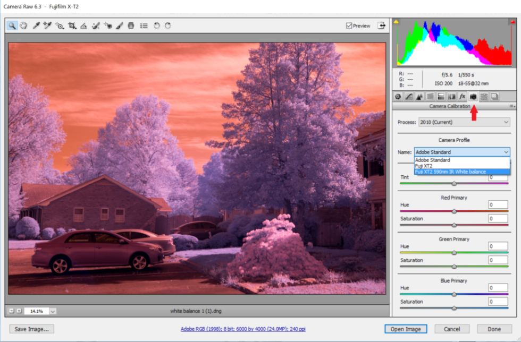This screenshot has height=342, width=521.
Task: Select the Zoom tool
Action: (12, 25)
